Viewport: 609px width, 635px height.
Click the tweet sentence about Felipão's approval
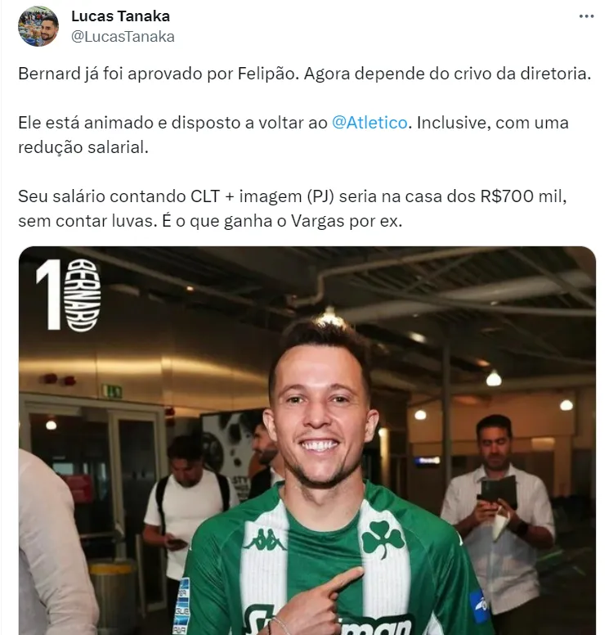(x=159, y=74)
